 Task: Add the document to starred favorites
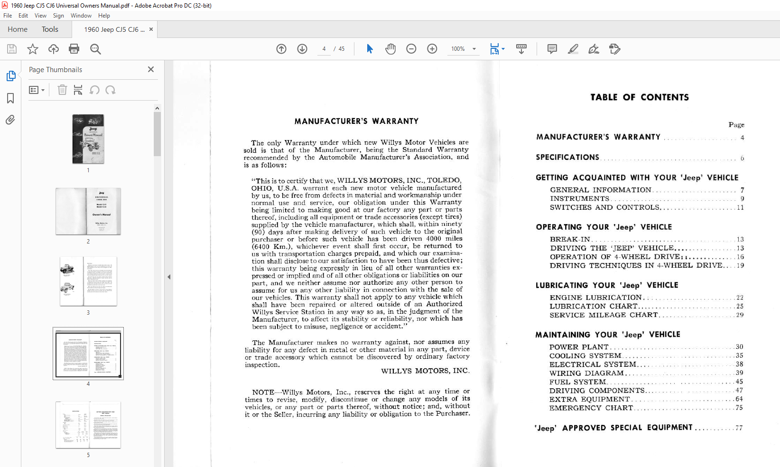tap(33, 49)
